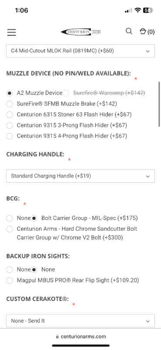
Task: Tap the battery indicator in status bar
Action: [148, 10]
